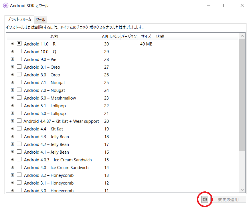Expand the Android 8.1 – Oreo node
The height and width of the screenshot is (208, 251).
click(12, 67)
